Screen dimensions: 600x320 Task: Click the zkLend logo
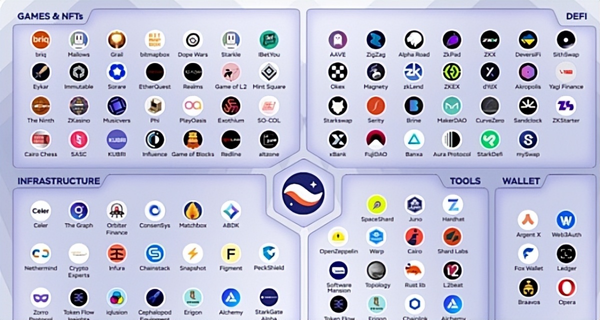[x=414, y=72]
